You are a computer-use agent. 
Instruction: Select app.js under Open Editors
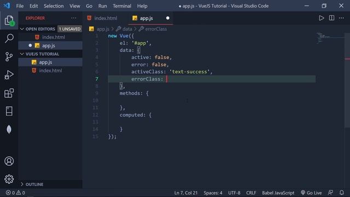click(x=50, y=45)
